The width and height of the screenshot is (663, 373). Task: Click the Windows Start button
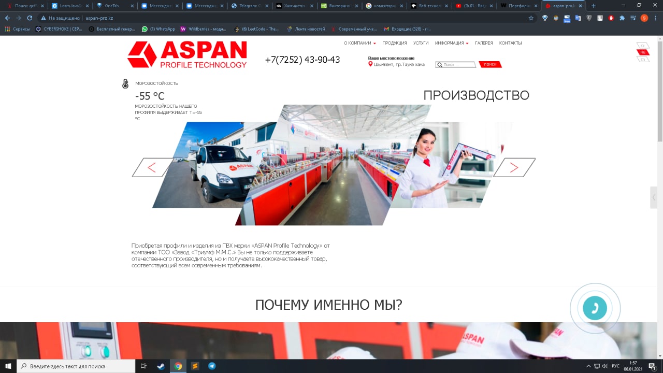tap(8, 366)
